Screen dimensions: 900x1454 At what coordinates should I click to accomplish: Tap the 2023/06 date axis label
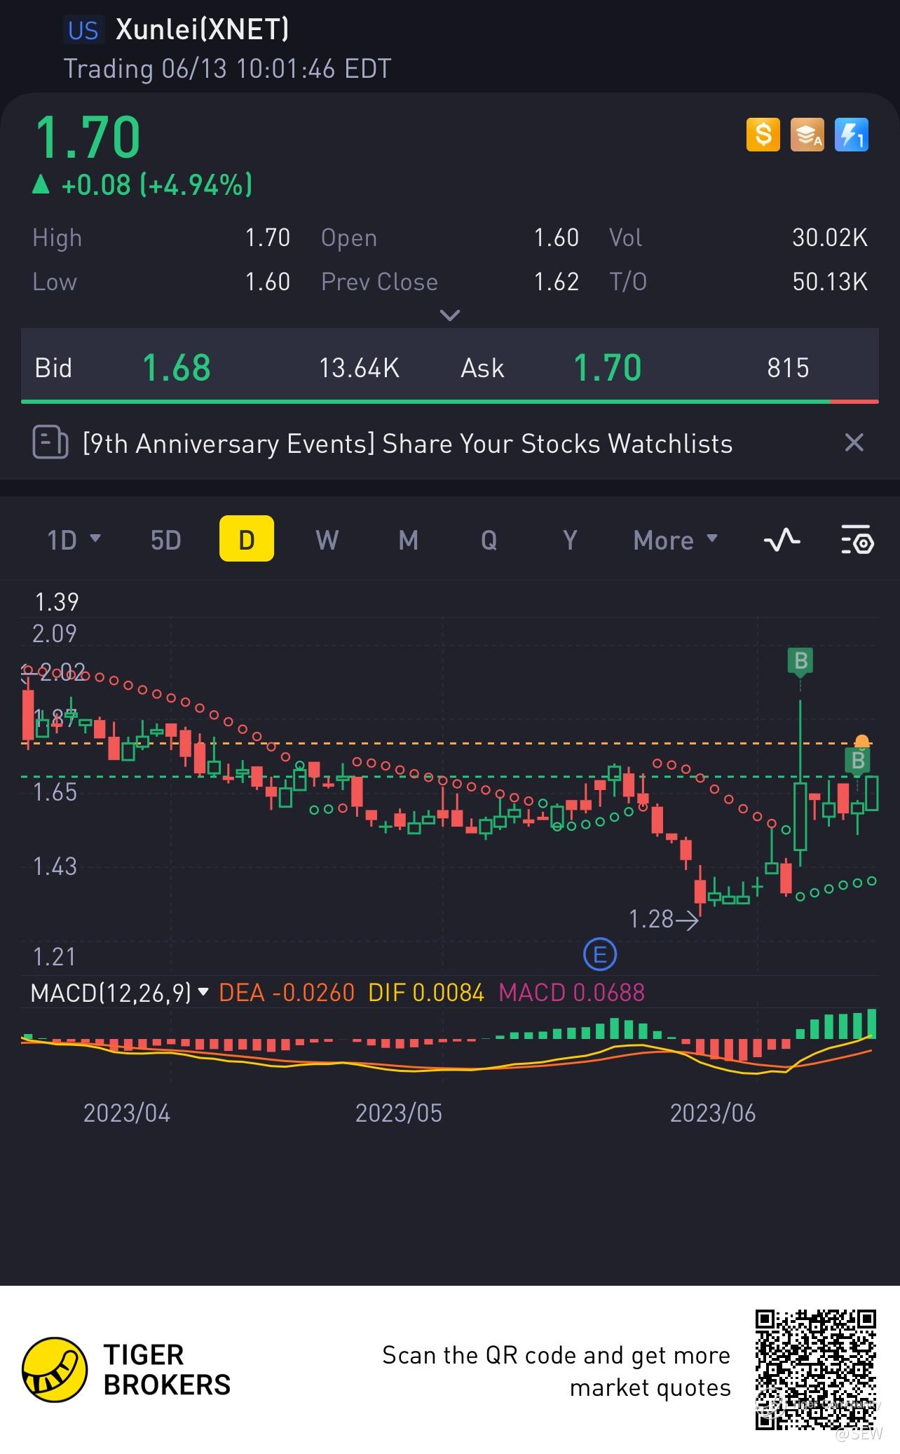coord(713,1113)
